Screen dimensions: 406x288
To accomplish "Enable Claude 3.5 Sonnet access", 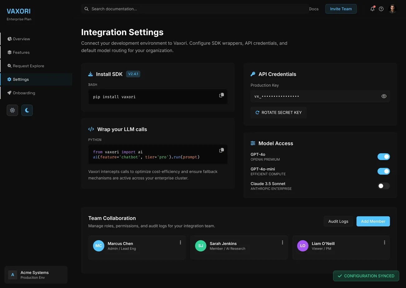I will pos(384,186).
